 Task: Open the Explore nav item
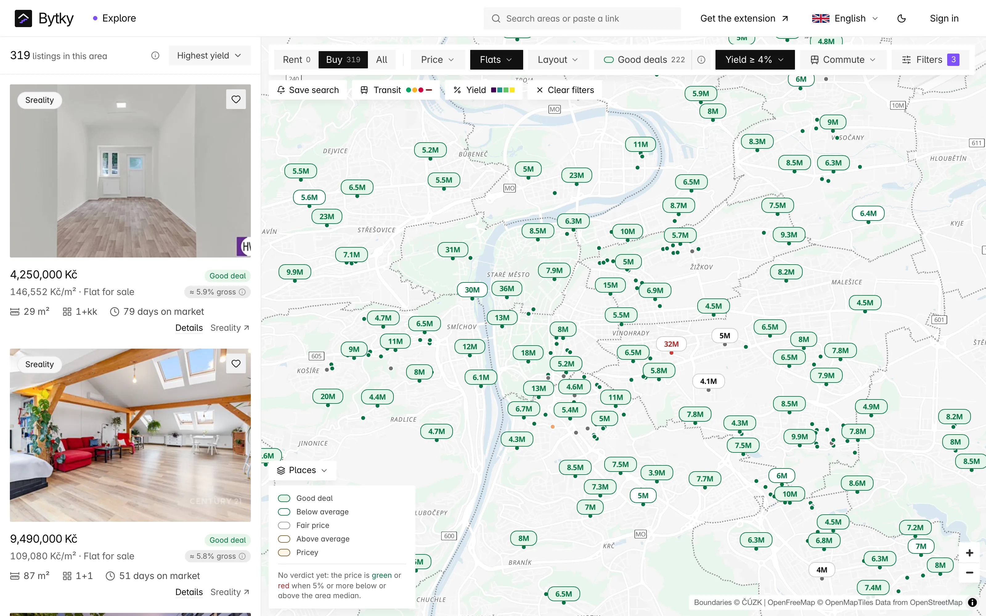click(x=115, y=18)
